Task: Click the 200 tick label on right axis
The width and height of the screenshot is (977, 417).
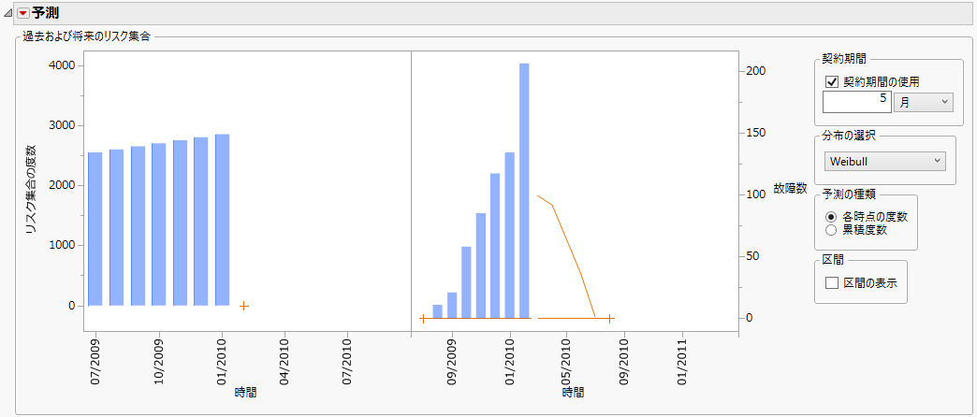Action: [756, 72]
